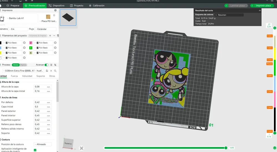Click the camera view reset icon
The width and height of the screenshot is (277, 152).
click(x=81, y=148)
